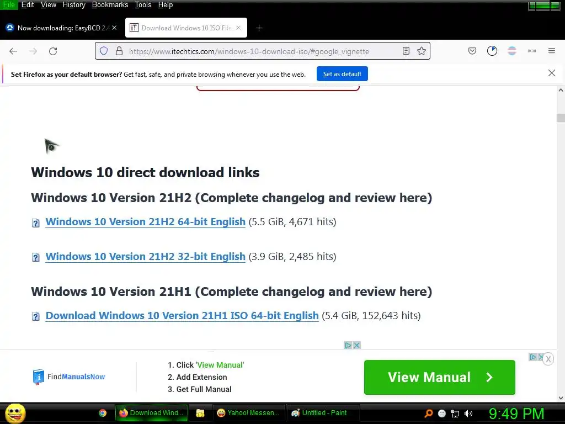Open the shield tracking protection icon
Viewport: 565px width, 424px height.
click(104, 51)
